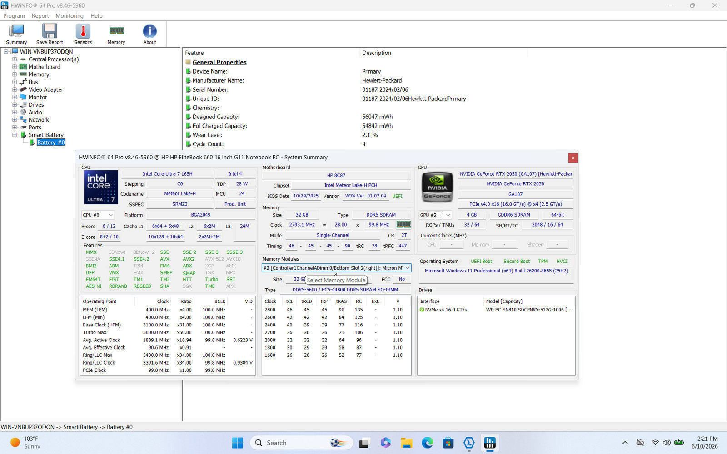
Task: Click the blue PowerShell-style taskbar icon
Action: coord(469,443)
